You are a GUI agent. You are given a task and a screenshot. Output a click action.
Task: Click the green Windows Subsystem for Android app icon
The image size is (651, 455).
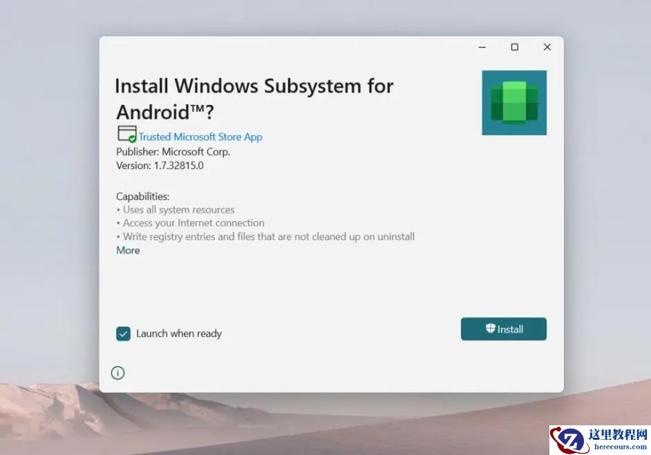[514, 101]
